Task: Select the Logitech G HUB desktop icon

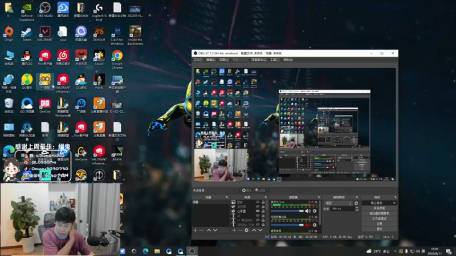Action: click(99, 11)
